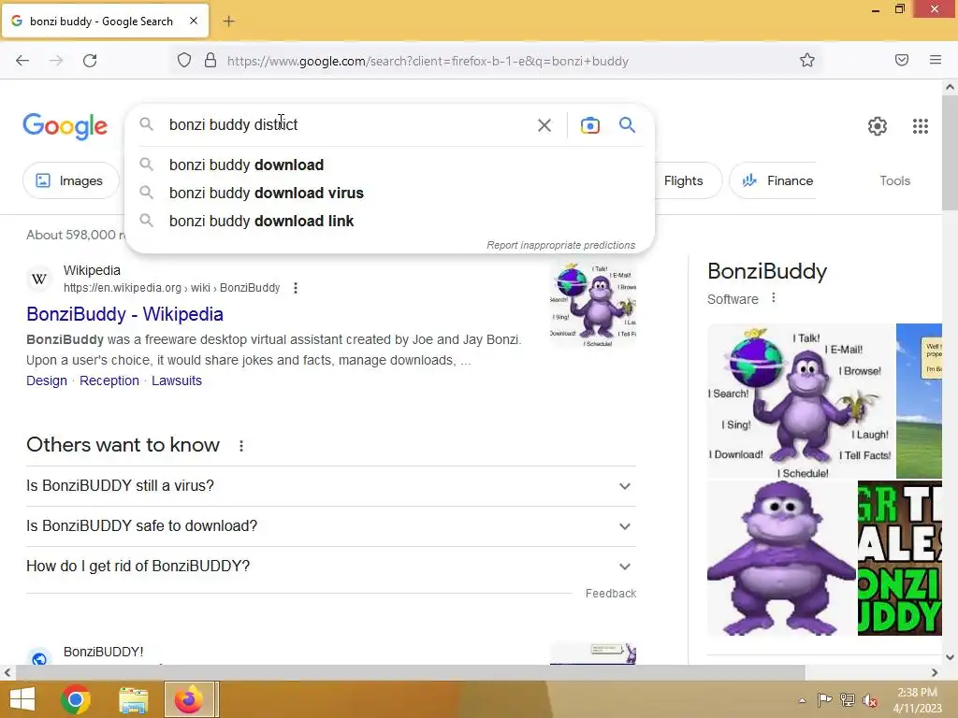The width and height of the screenshot is (958, 718).
Task: Open Google quick settings gear
Action: (x=878, y=126)
